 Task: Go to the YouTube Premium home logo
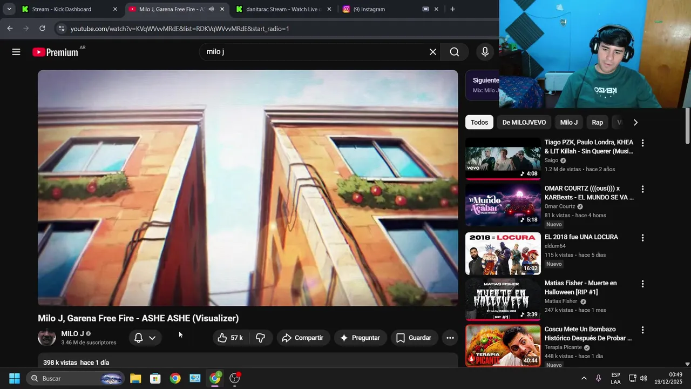[55, 52]
